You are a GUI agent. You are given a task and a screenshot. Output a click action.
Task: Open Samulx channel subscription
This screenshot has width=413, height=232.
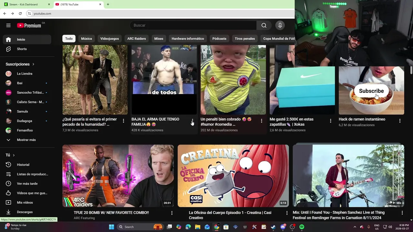(27, 111)
